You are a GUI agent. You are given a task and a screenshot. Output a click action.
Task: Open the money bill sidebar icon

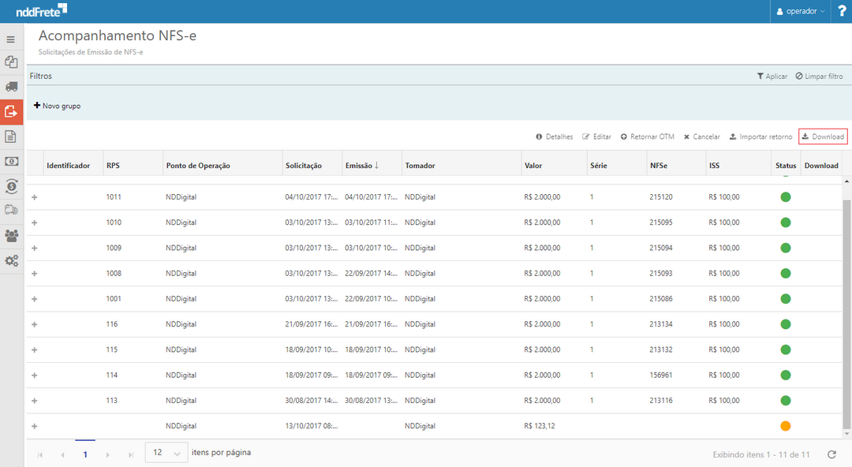[x=11, y=161]
